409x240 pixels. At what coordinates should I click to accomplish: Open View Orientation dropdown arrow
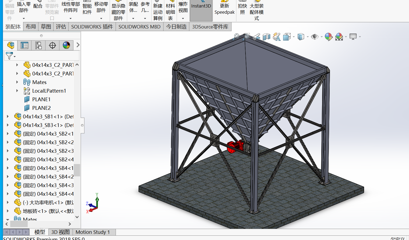click(294, 37)
